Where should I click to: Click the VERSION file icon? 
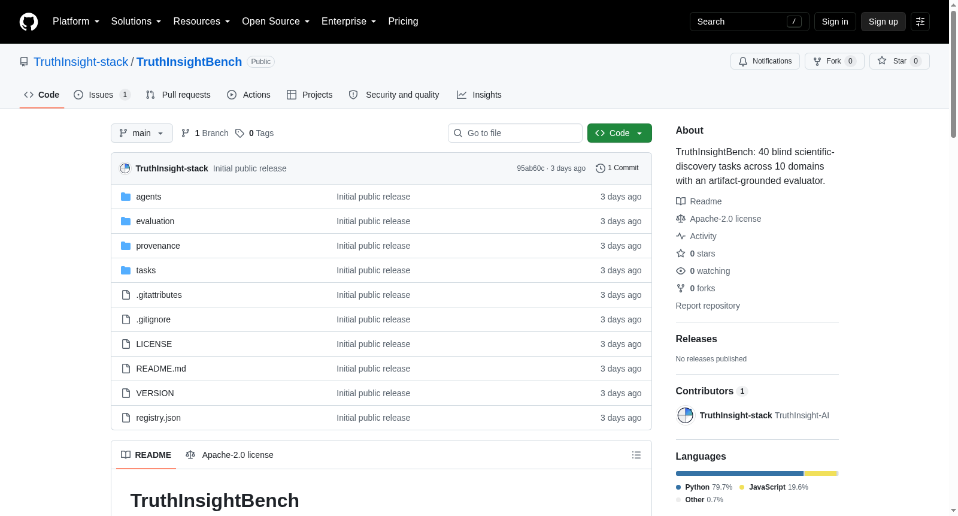click(126, 393)
